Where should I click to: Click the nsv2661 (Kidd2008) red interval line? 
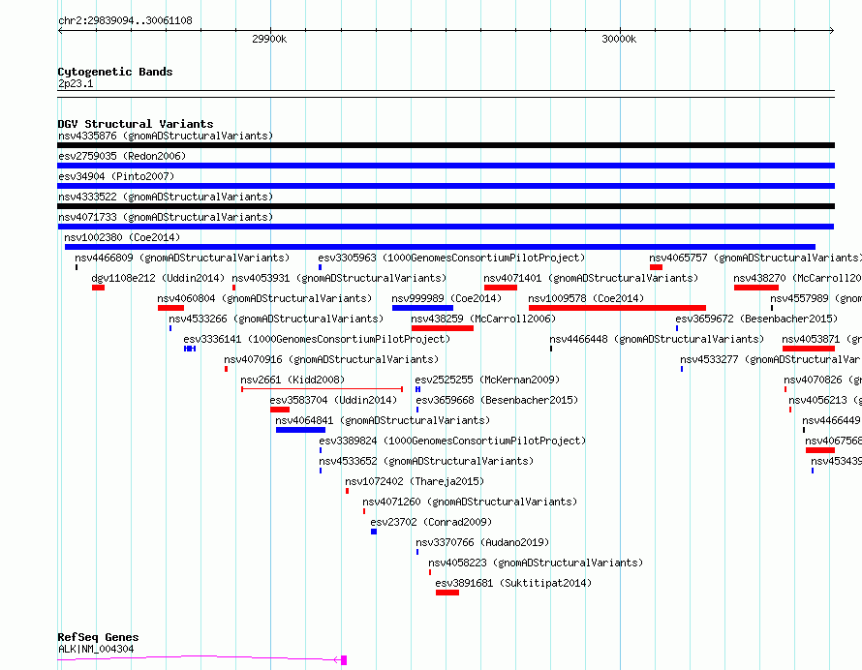[x=323, y=389]
